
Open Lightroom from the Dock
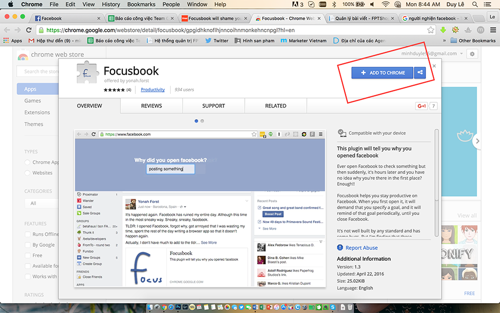185,307
